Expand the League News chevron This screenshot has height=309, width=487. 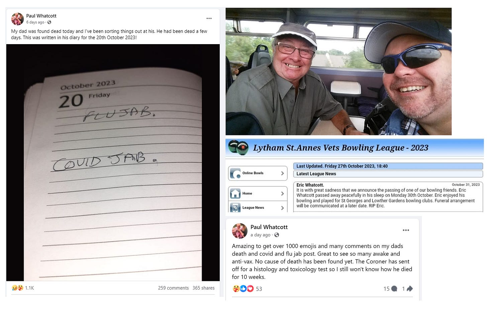[x=282, y=208]
